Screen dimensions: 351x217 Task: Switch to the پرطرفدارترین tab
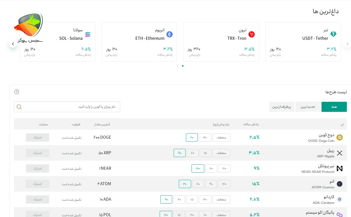(282, 107)
